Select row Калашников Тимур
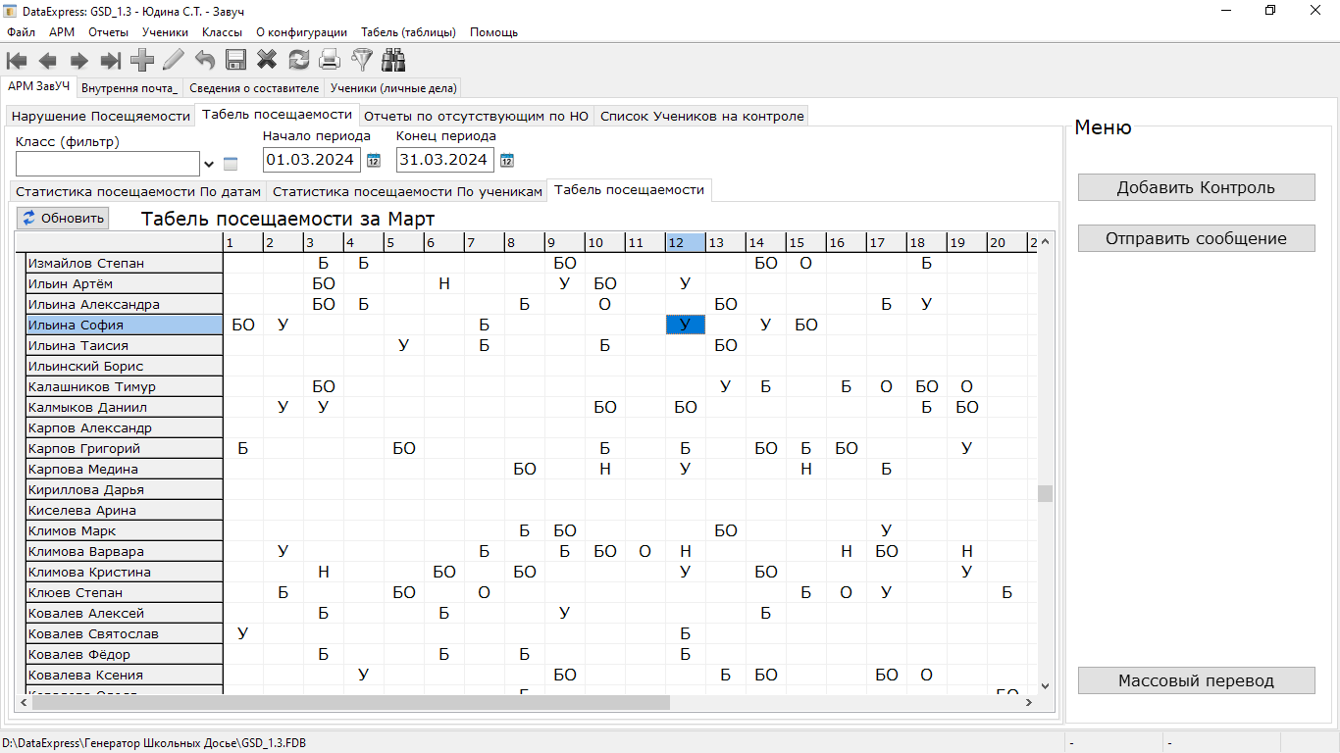1340x753 pixels. click(125, 386)
